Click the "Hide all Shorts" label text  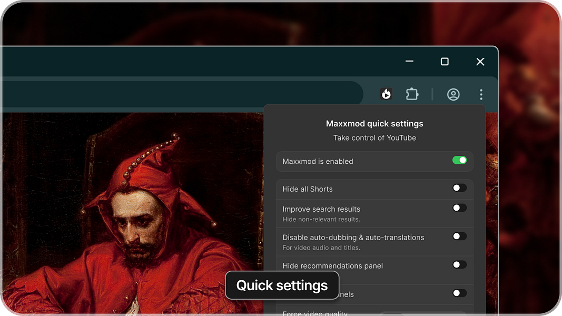(308, 189)
